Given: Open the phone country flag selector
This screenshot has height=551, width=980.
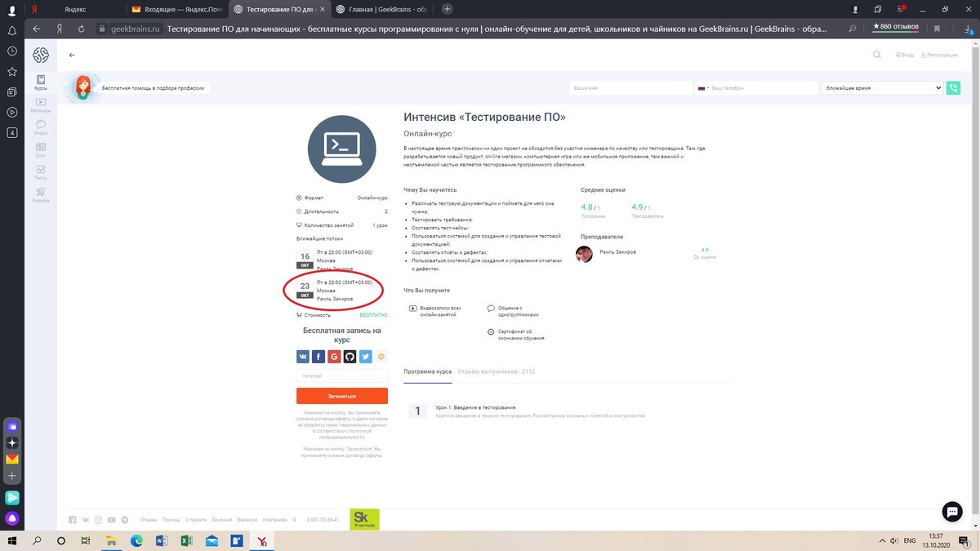Looking at the screenshot, I should tap(703, 87).
